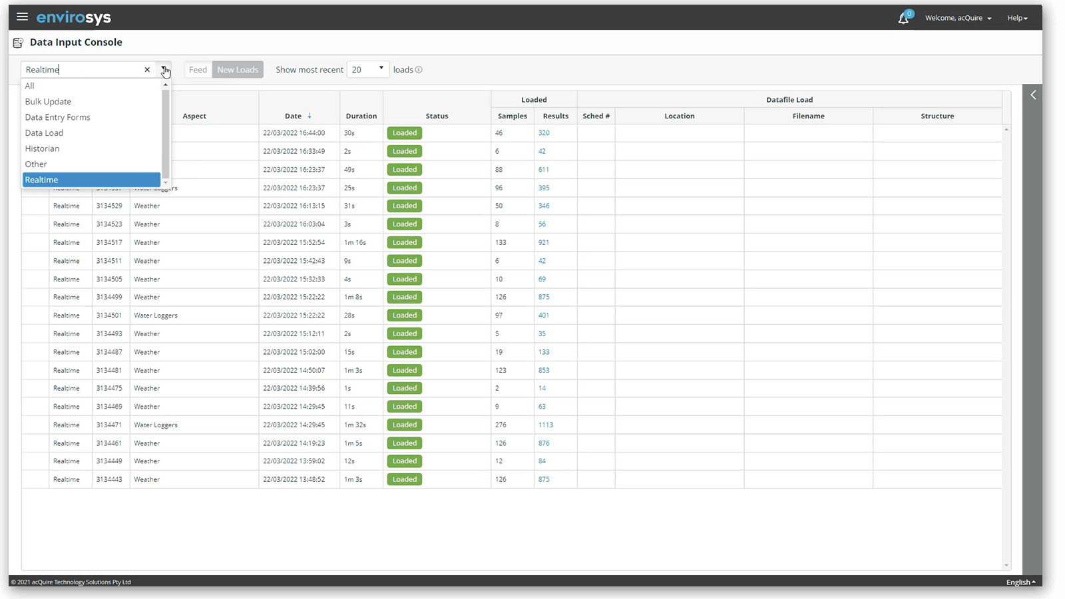
Task: Click the dropdown list scrollbar
Action: pyautogui.click(x=166, y=133)
